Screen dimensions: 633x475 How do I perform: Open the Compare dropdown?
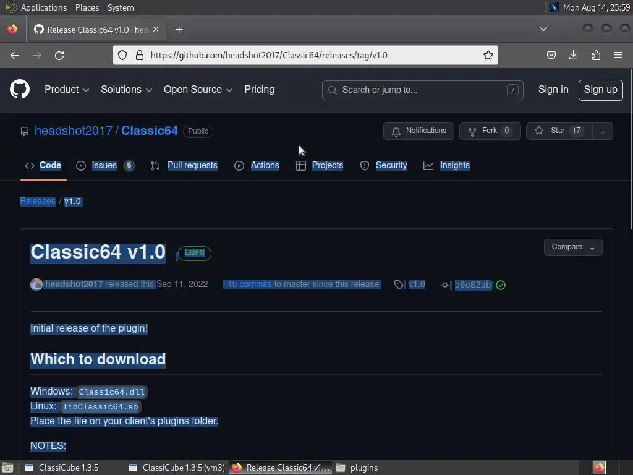coord(573,247)
